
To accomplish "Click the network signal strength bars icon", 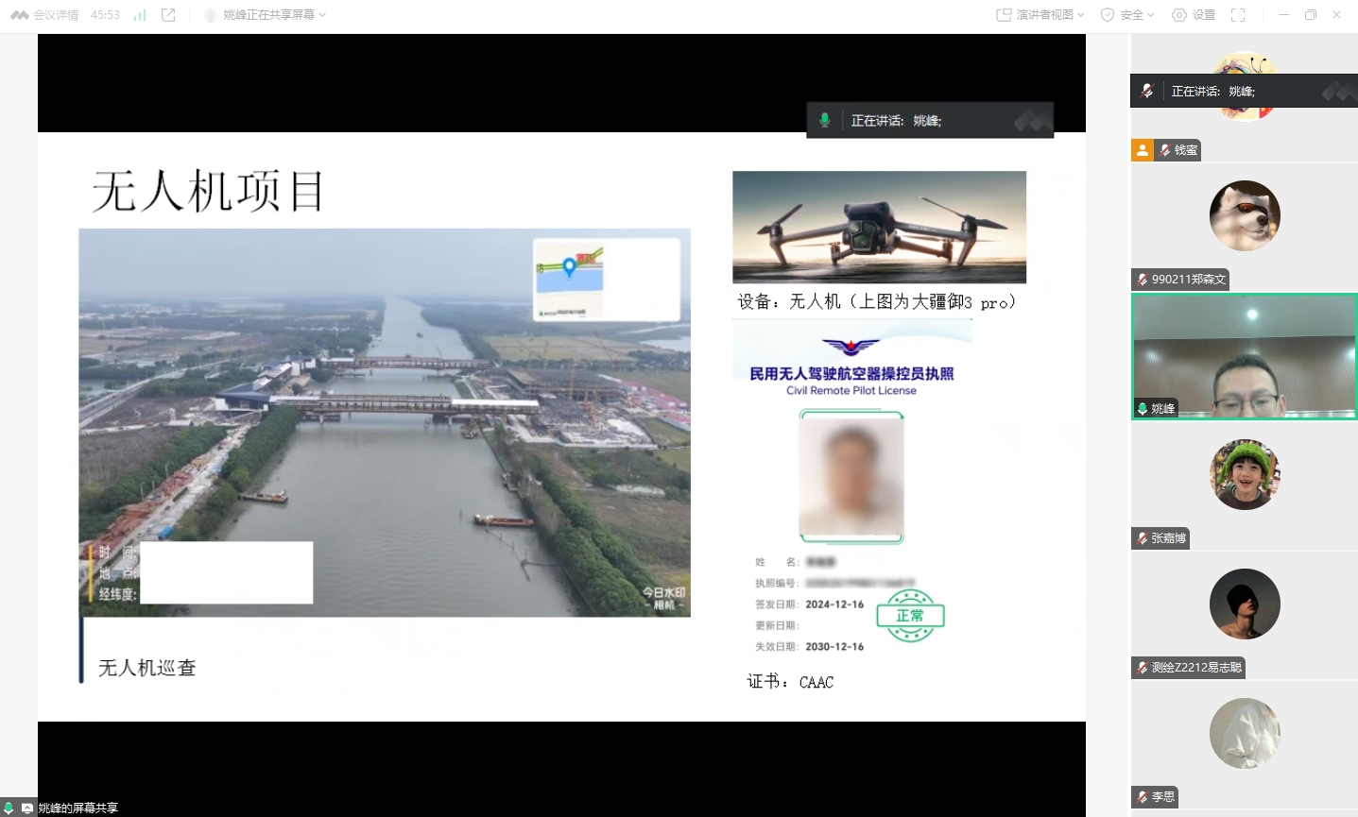I will [140, 15].
